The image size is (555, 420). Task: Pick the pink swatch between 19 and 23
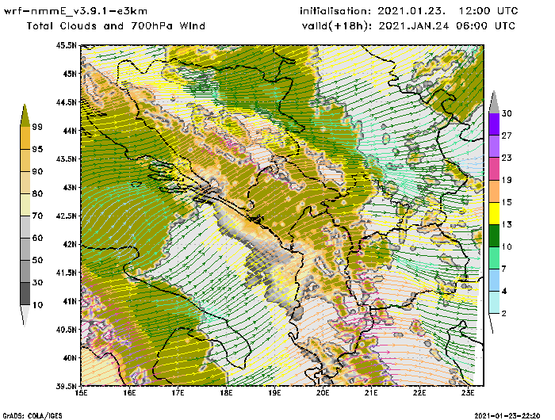pos(494,169)
